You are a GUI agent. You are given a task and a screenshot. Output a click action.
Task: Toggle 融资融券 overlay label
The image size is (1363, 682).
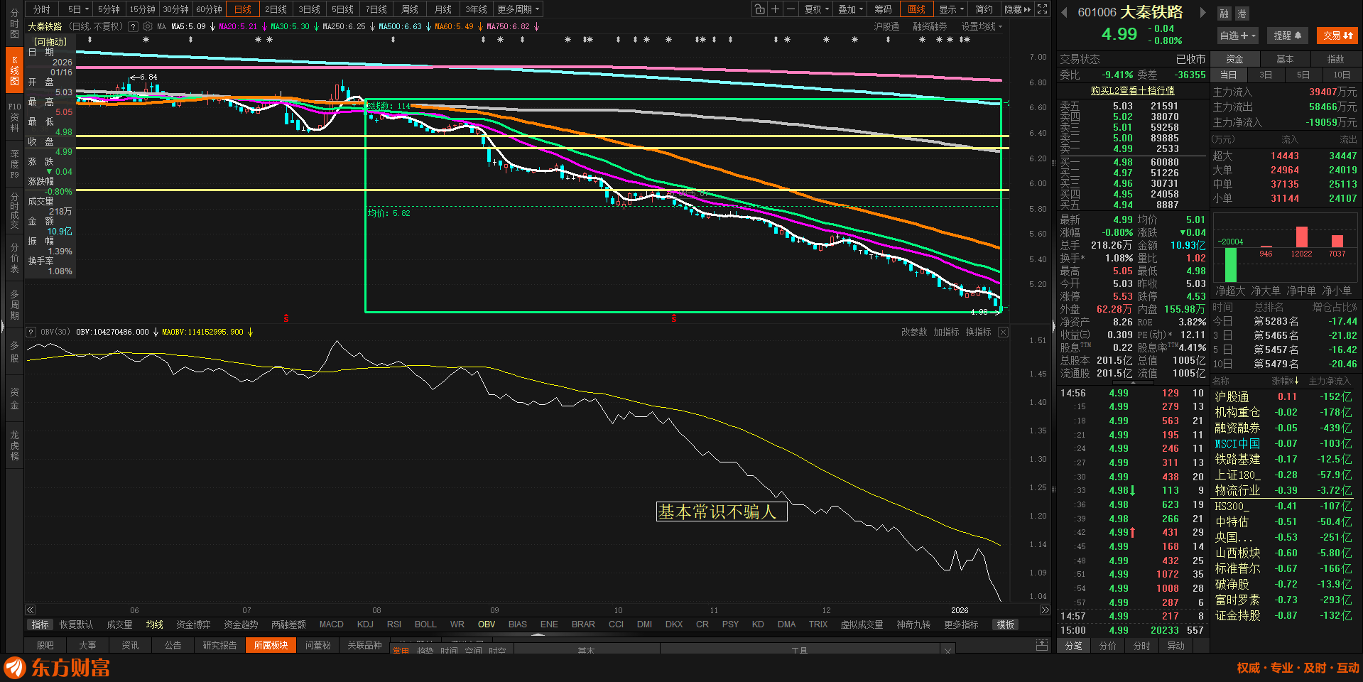930,26
